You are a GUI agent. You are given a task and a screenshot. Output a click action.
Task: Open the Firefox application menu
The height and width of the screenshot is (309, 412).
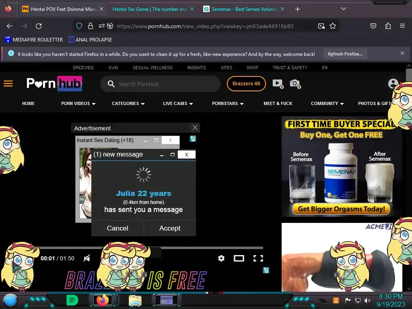tap(402, 26)
